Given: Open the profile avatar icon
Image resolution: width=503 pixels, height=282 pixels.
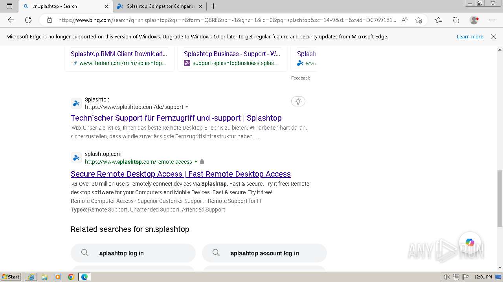Looking at the screenshot, I should tap(474, 20).
